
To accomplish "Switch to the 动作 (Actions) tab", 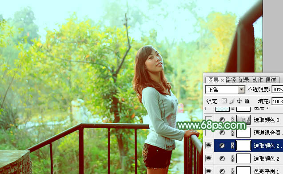I will tap(258, 80).
